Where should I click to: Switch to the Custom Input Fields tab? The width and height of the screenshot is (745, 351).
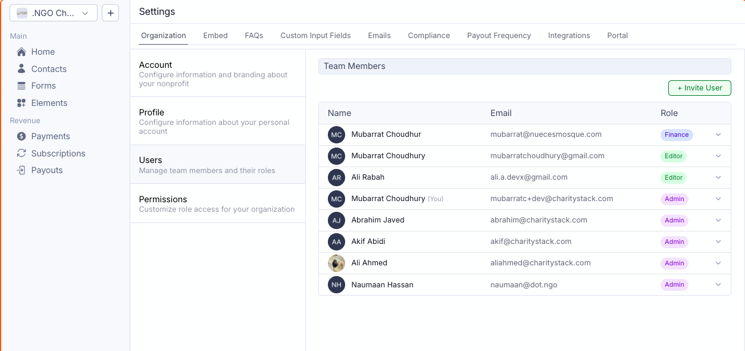tap(315, 36)
